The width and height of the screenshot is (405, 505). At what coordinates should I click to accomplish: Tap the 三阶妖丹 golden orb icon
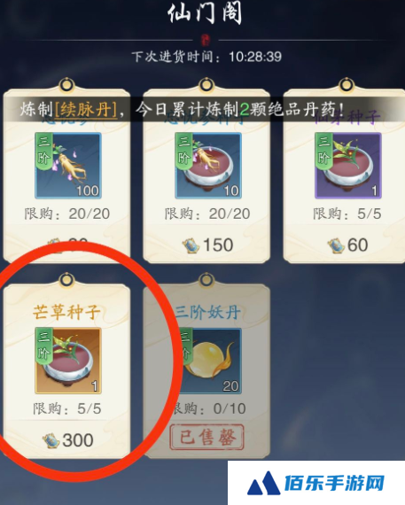coord(208,361)
